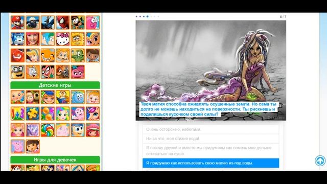Select the 1+3 math game icon
327x184 pixels.
(17, 113)
